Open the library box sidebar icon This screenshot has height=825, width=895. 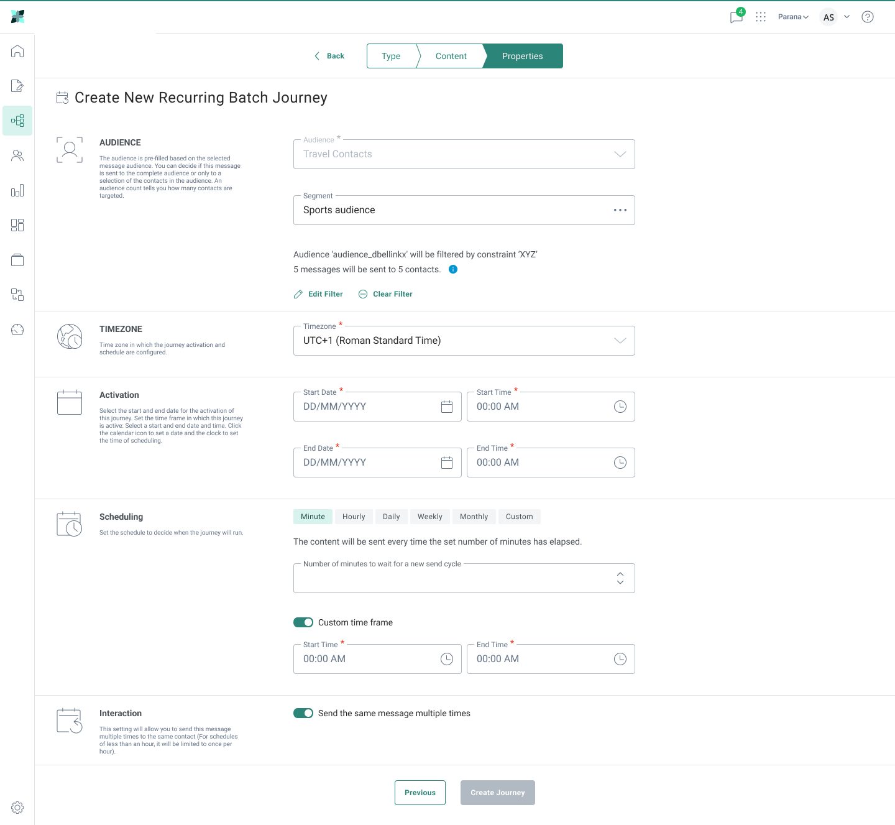tap(17, 260)
